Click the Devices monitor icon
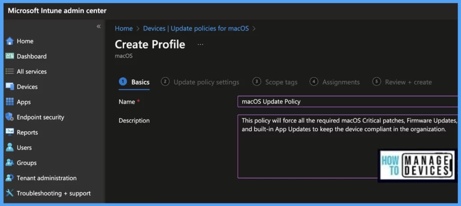461x206 pixels. click(10, 87)
